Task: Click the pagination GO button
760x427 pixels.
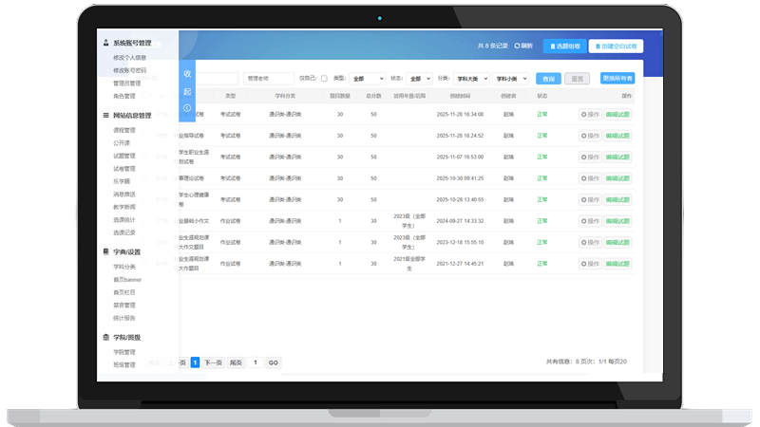Action: pyautogui.click(x=274, y=362)
